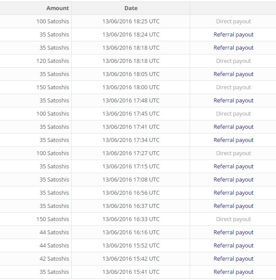Open Referral payout link at 17:48 UTC

pos(233,100)
